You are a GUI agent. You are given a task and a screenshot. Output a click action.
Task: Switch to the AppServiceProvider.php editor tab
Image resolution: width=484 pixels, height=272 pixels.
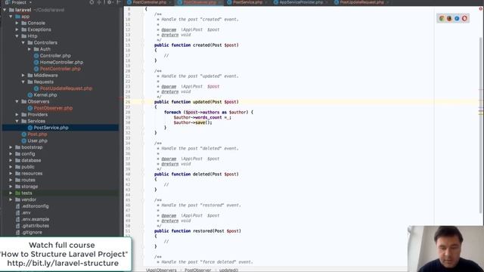click(301, 2)
